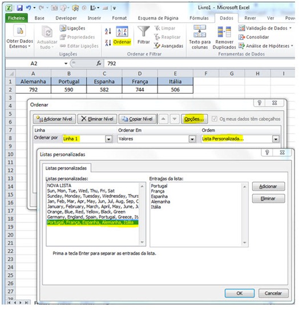Click Copiar Nível button
The image size is (299, 310).
point(138,119)
